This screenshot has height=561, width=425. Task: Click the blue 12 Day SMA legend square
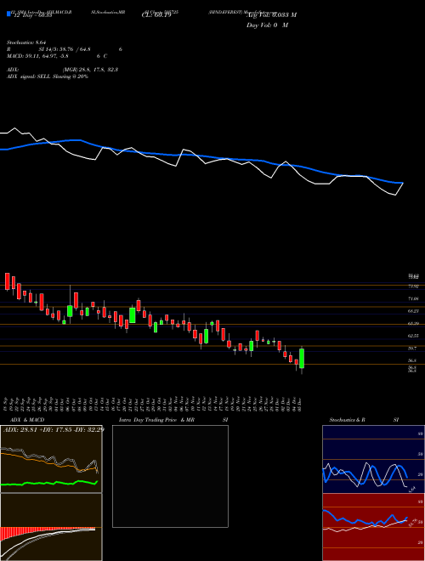pyautogui.click(x=8, y=14)
